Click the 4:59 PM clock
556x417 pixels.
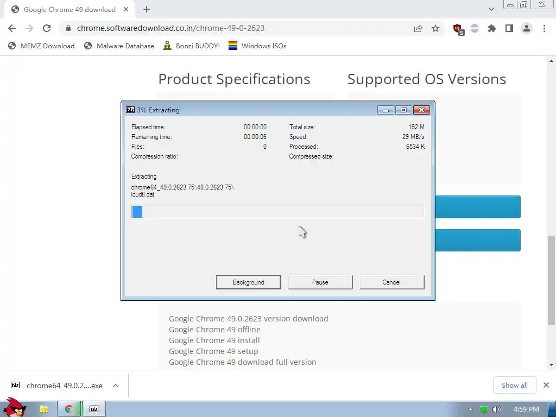point(526,409)
